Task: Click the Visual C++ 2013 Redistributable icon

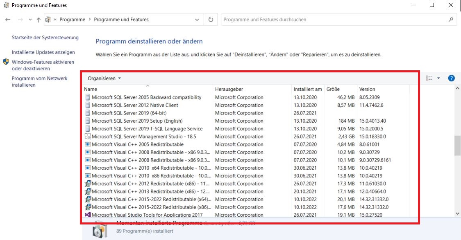Action: point(87,191)
